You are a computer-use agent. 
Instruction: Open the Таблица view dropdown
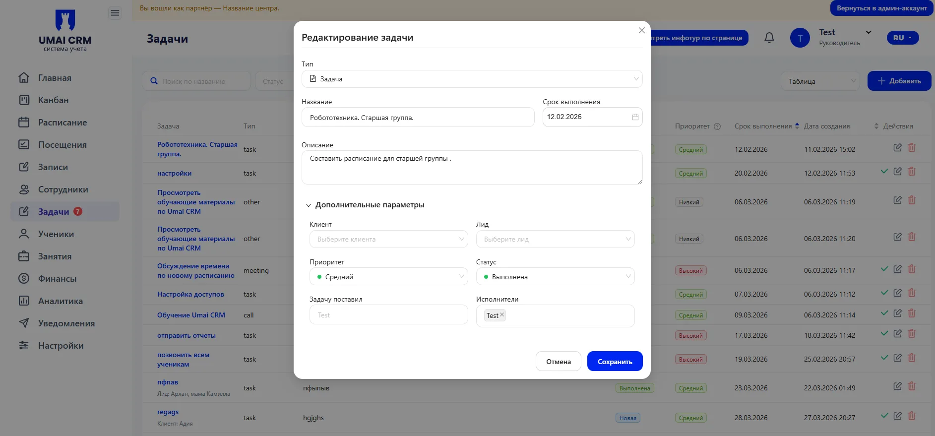(x=820, y=81)
